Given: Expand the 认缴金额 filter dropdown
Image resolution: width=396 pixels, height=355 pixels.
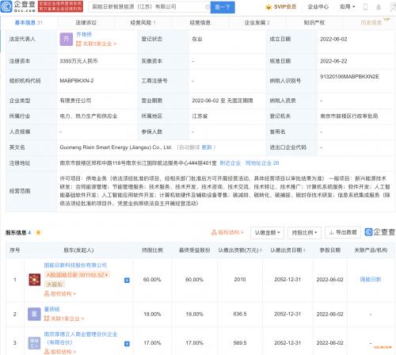Looking at the screenshot, I should 267,233.
